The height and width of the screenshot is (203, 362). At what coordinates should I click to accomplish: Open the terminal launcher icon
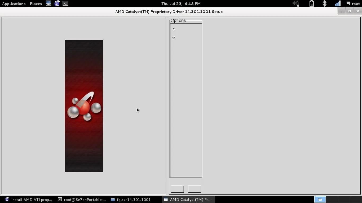tap(65, 3)
